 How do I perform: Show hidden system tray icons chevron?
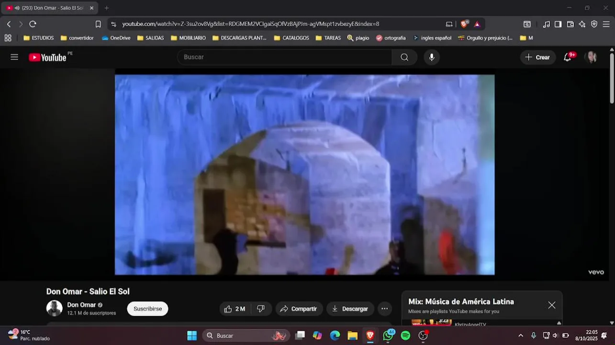pyautogui.click(x=521, y=335)
